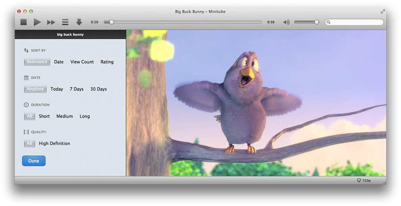Enable High Definition quality filter
Screen dimensions: 401x206
[x=54, y=144]
